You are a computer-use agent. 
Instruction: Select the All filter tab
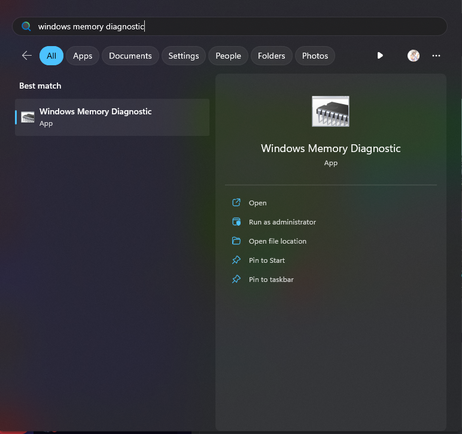[51, 56]
